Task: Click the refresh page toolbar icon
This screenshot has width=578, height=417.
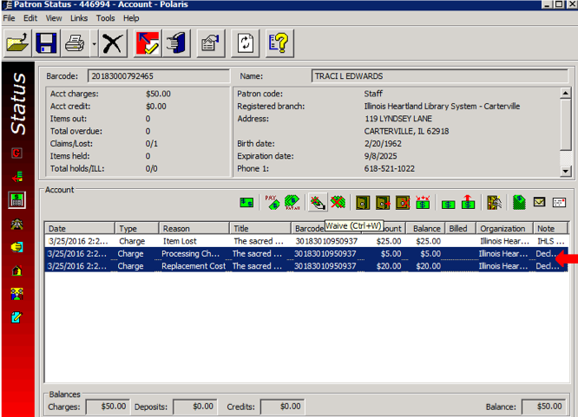Action: tap(245, 43)
